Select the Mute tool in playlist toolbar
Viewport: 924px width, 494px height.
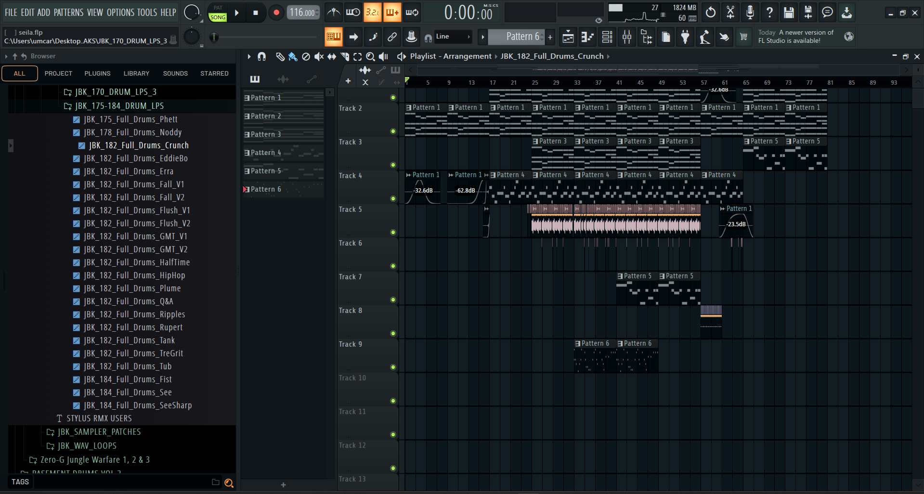(x=319, y=56)
